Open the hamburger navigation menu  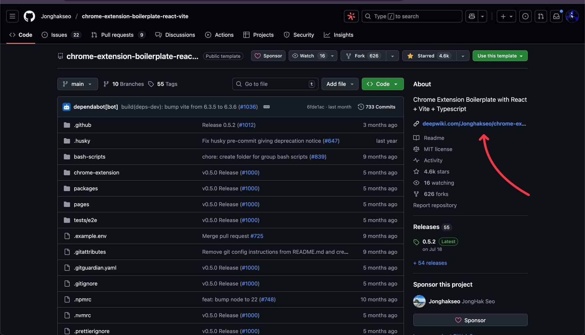tap(12, 16)
